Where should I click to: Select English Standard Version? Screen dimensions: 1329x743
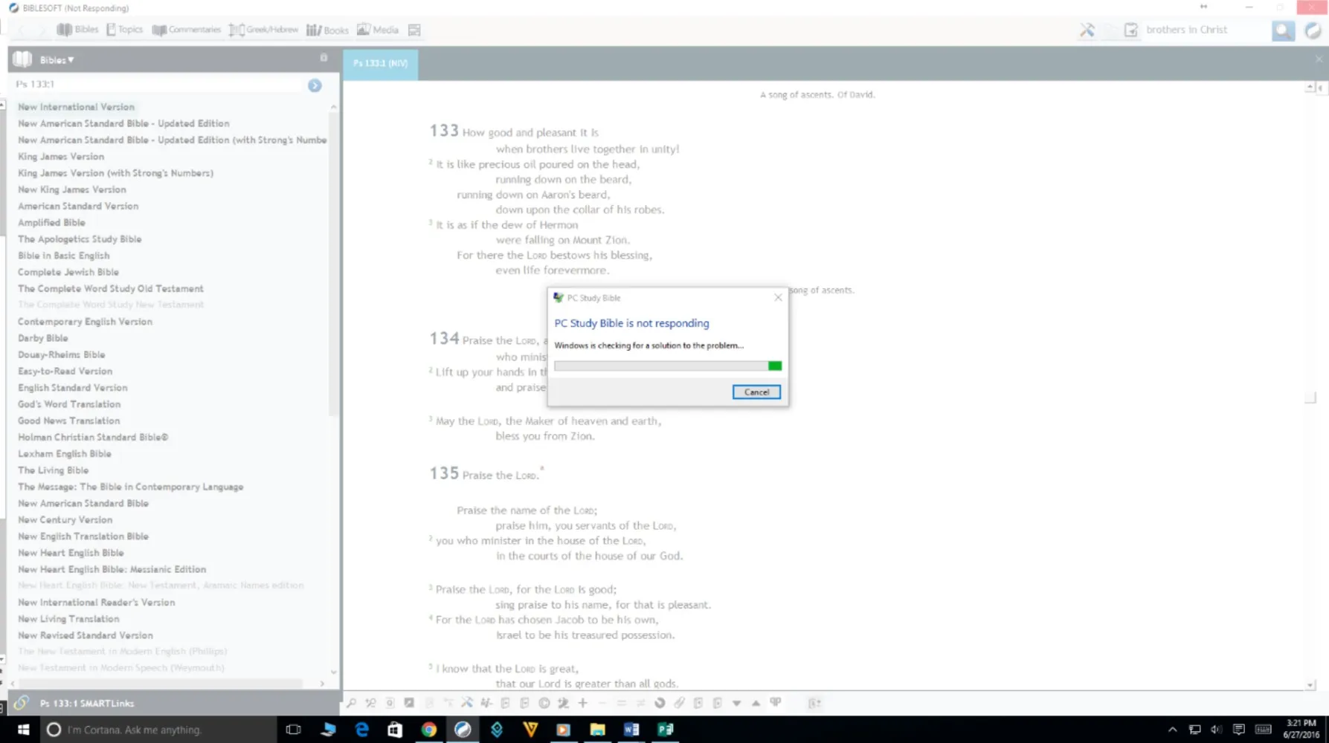tap(72, 388)
